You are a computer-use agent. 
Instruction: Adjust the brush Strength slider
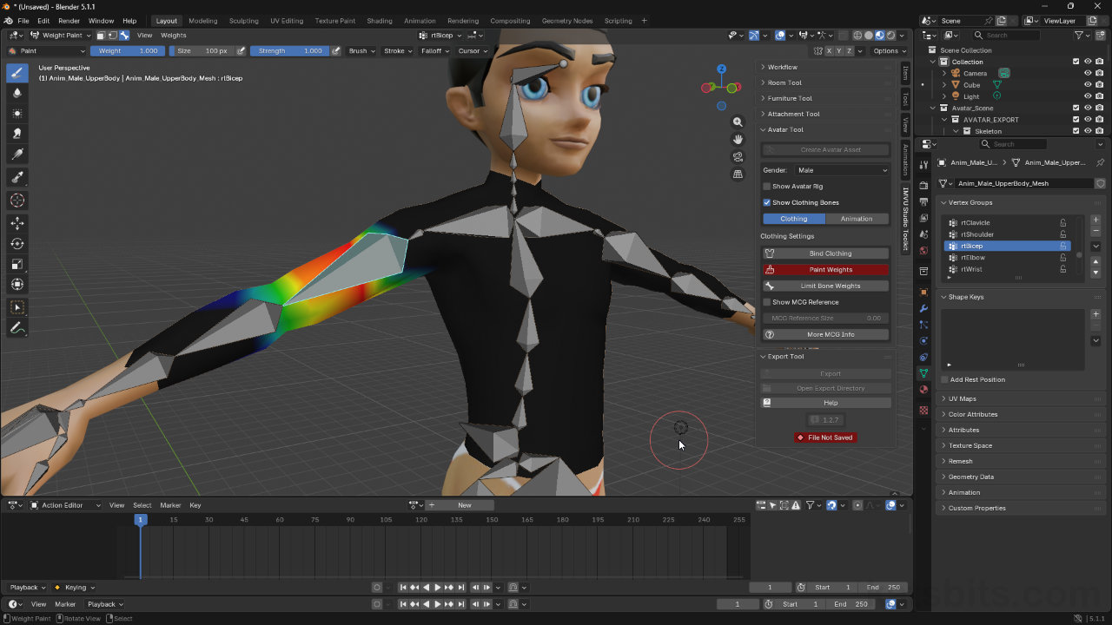tap(288, 51)
